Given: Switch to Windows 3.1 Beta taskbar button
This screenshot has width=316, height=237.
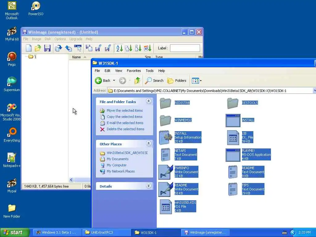Looking at the screenshot, I should pos(57,233).
